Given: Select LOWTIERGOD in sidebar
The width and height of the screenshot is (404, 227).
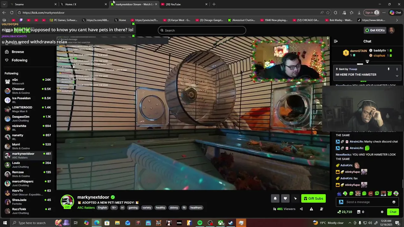Looking at the screenshot, I should pos(28,109).
